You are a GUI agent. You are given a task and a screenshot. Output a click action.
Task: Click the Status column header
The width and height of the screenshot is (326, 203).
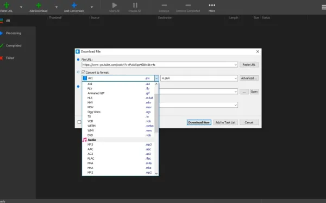click(266, 18)
